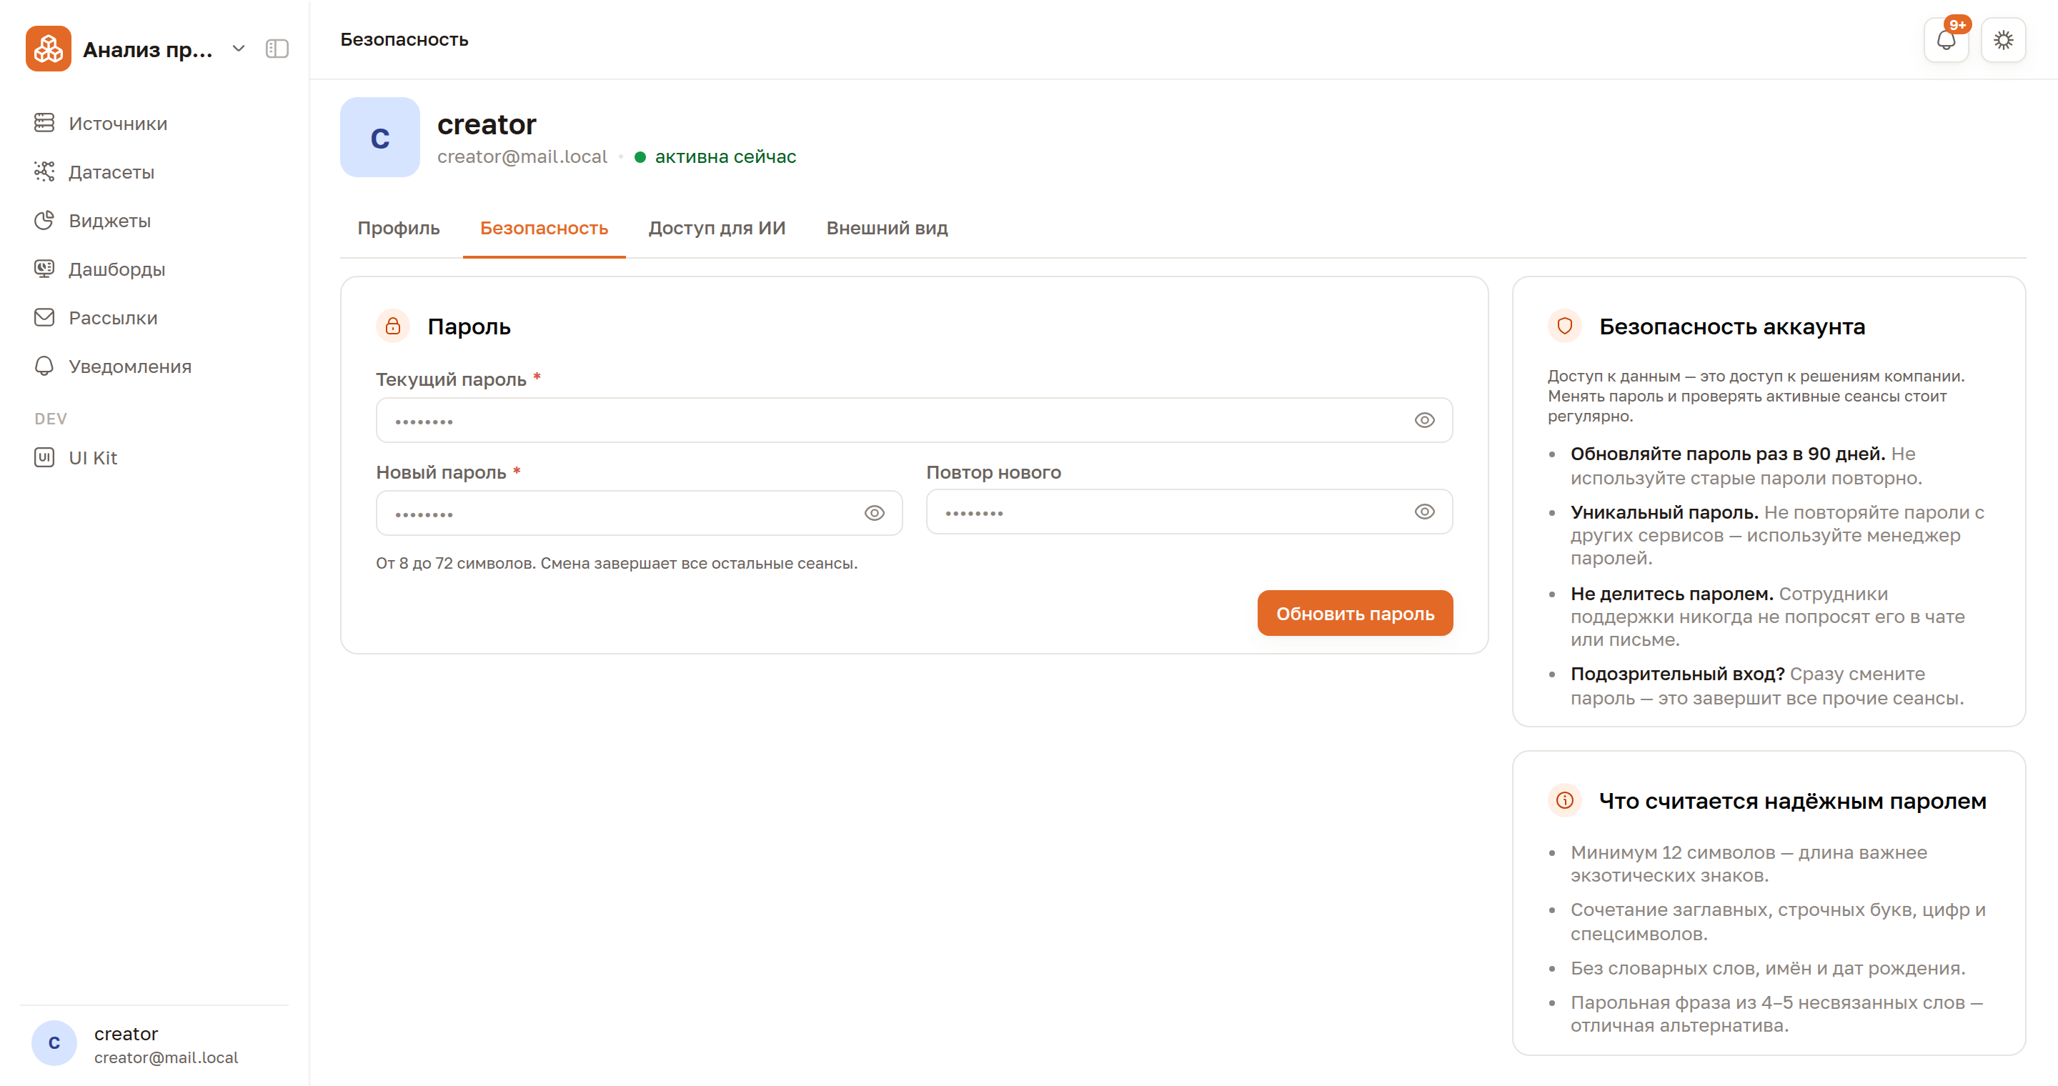2058x1086 pixels.
Task: Click the Виджеты pie chart icon
Action: coord(44,220)
